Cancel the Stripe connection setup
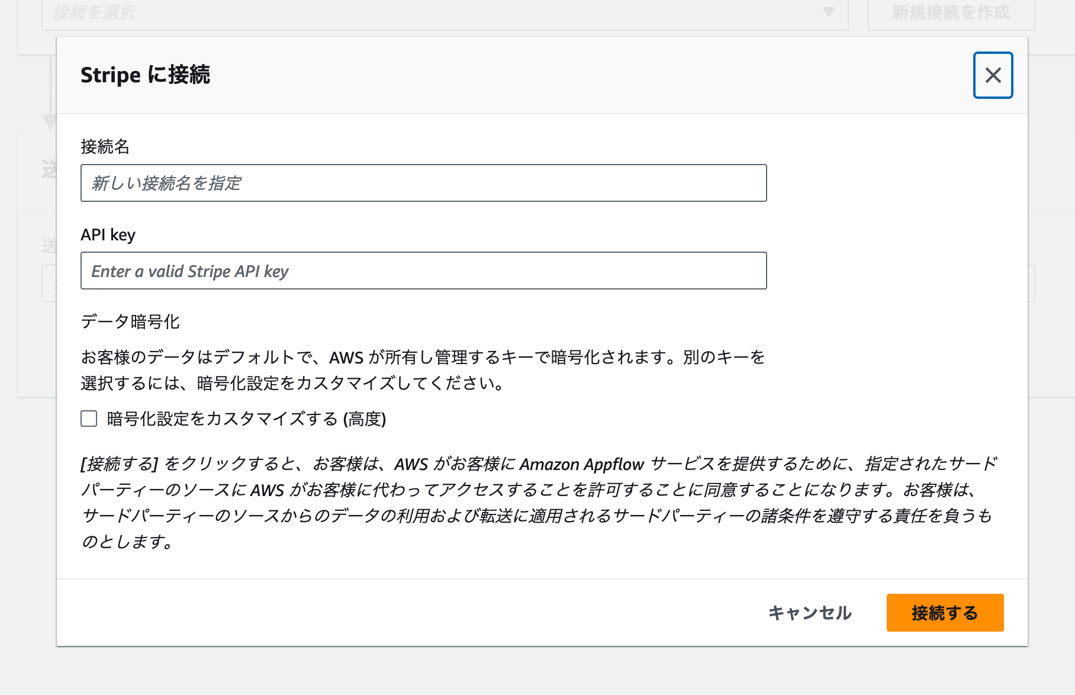This screenshot has height=695, width=1075. pos(810,613)
